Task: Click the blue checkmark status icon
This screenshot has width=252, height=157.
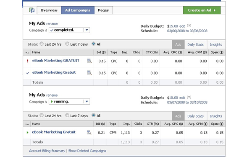Action: 28,73
